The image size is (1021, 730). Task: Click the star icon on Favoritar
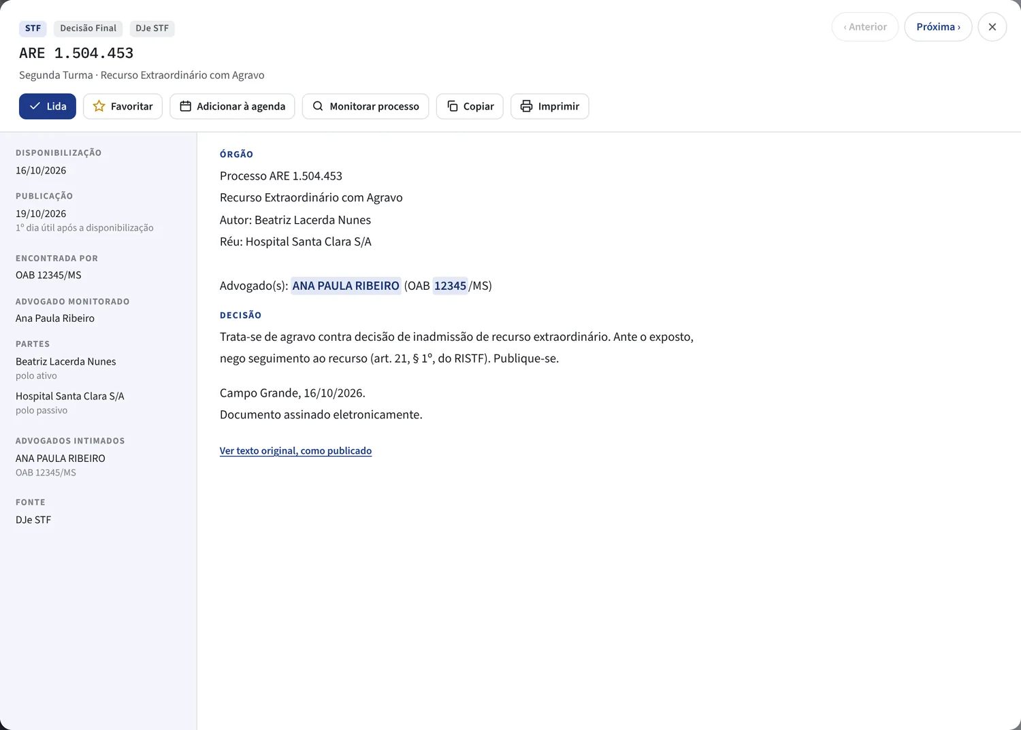(x=99, y=106)
